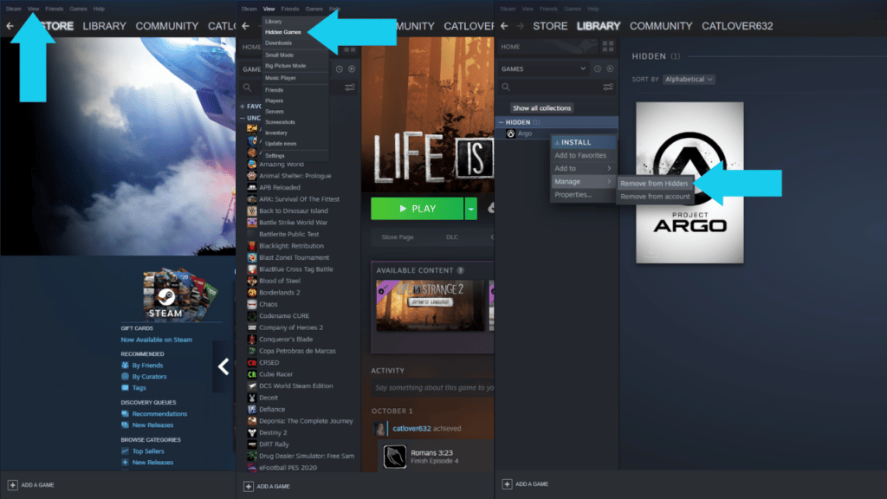
Task: Click the Destiny 2 game icon
Action: pos(252,433)
